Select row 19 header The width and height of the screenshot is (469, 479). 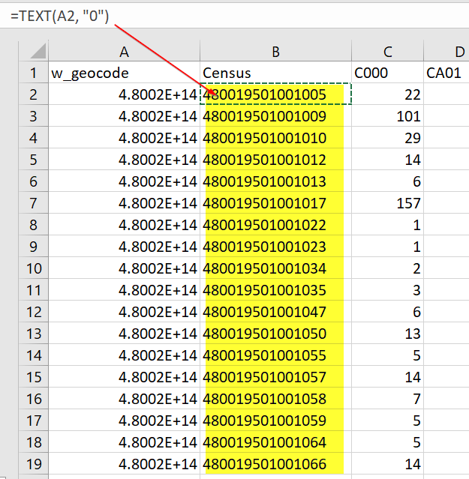point(33,464)
